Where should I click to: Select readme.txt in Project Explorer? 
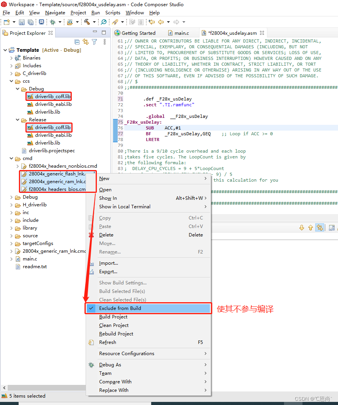(35, 267)
